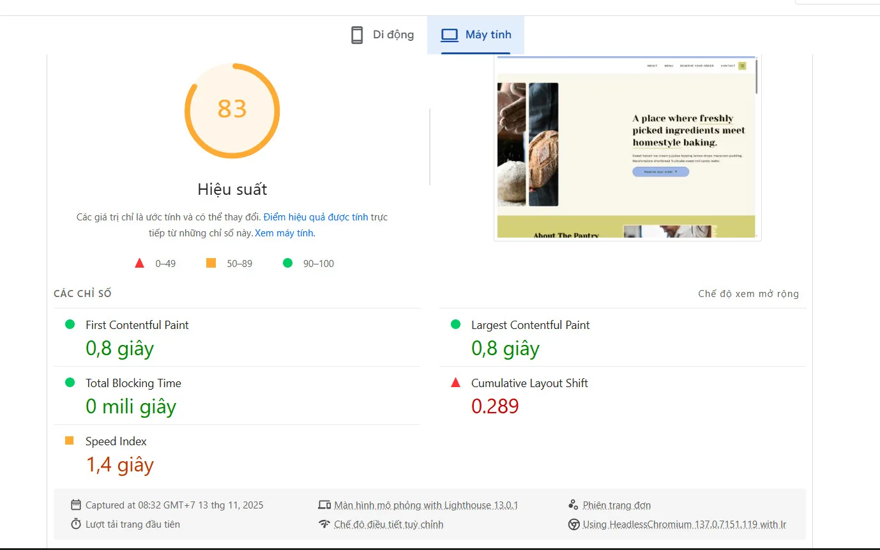Switch to the Di động tab
Viewport: 880px width, 550px height.
point(381,34)
